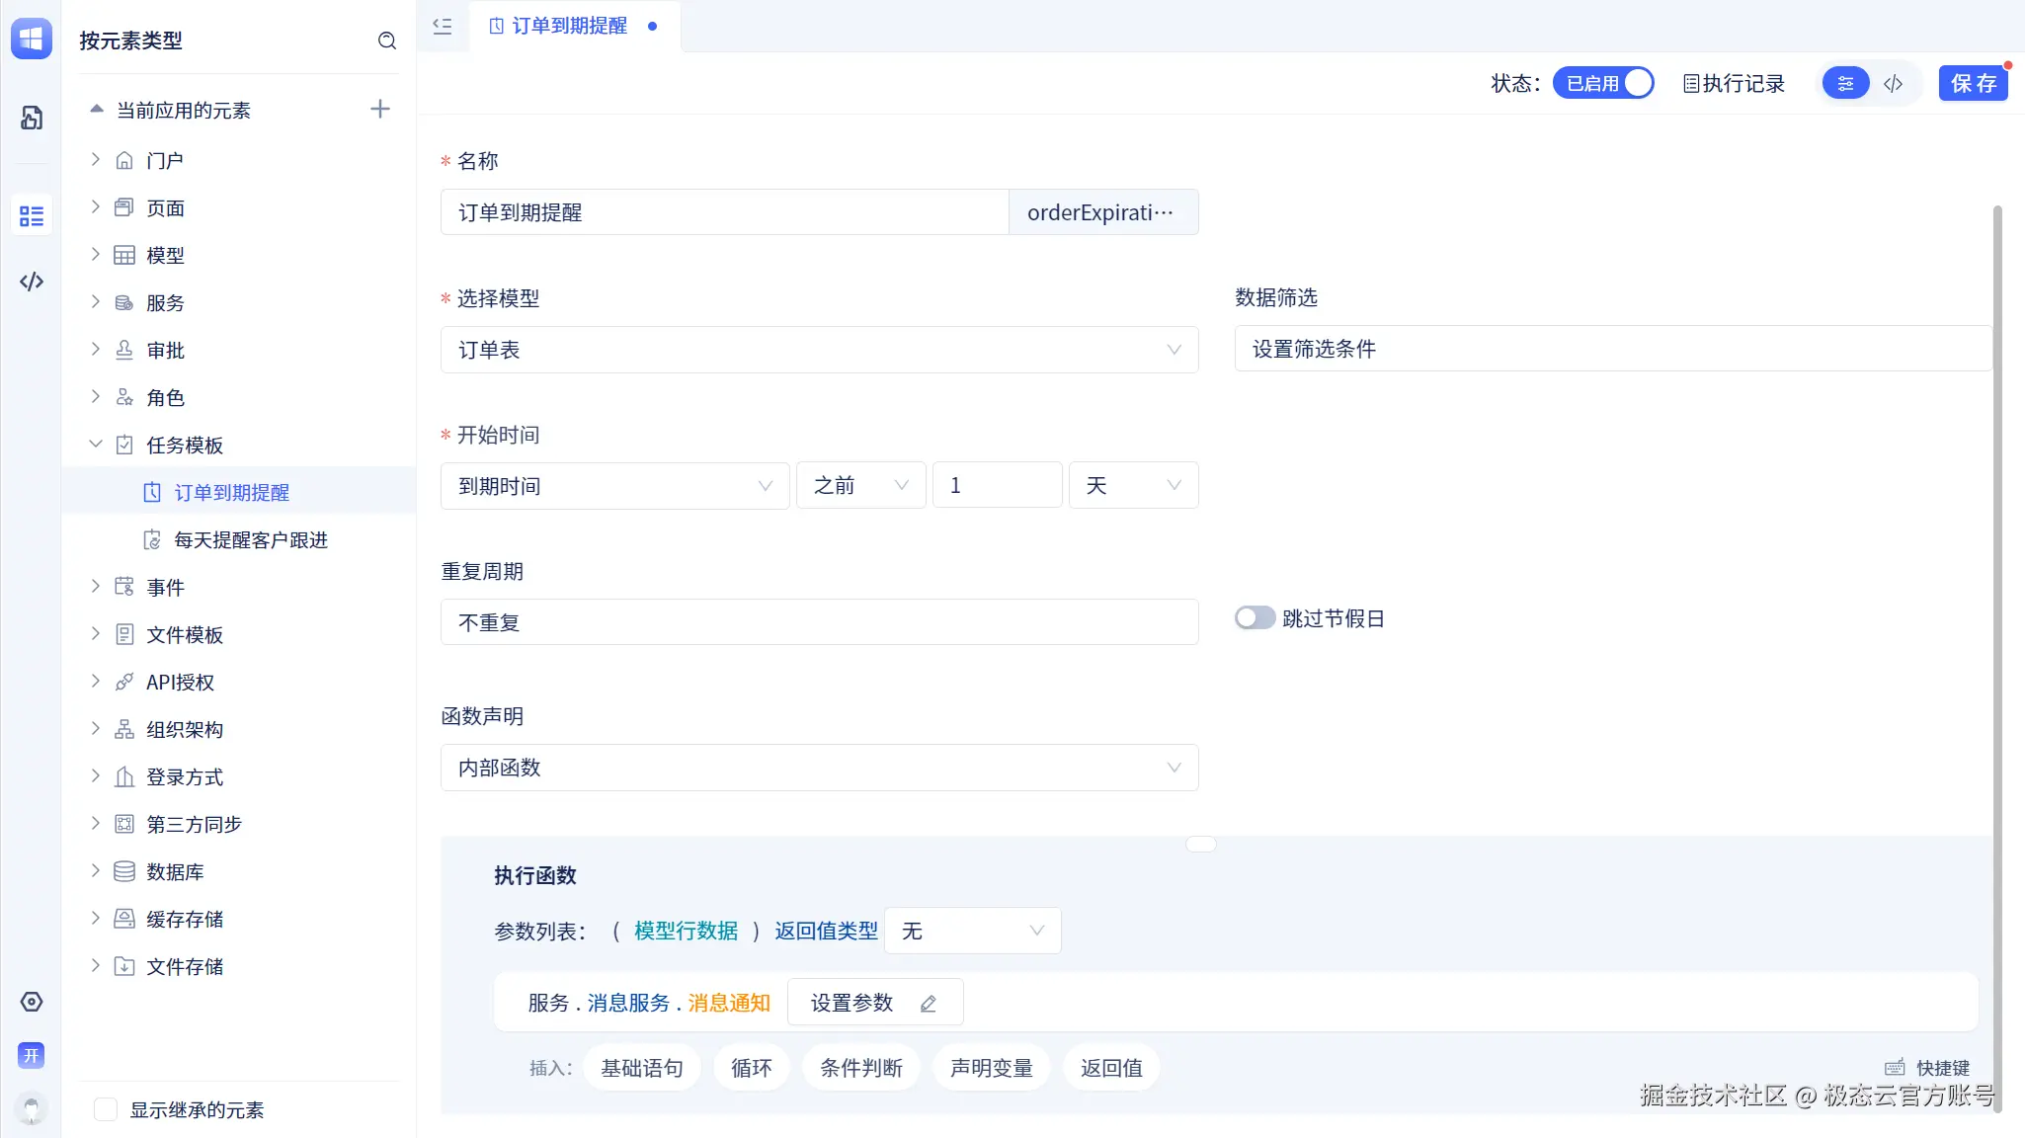Enable the 跳过节假日 toggle
The image size is (2025, 1138).
pyautogui.click(x=1255, y=618)
